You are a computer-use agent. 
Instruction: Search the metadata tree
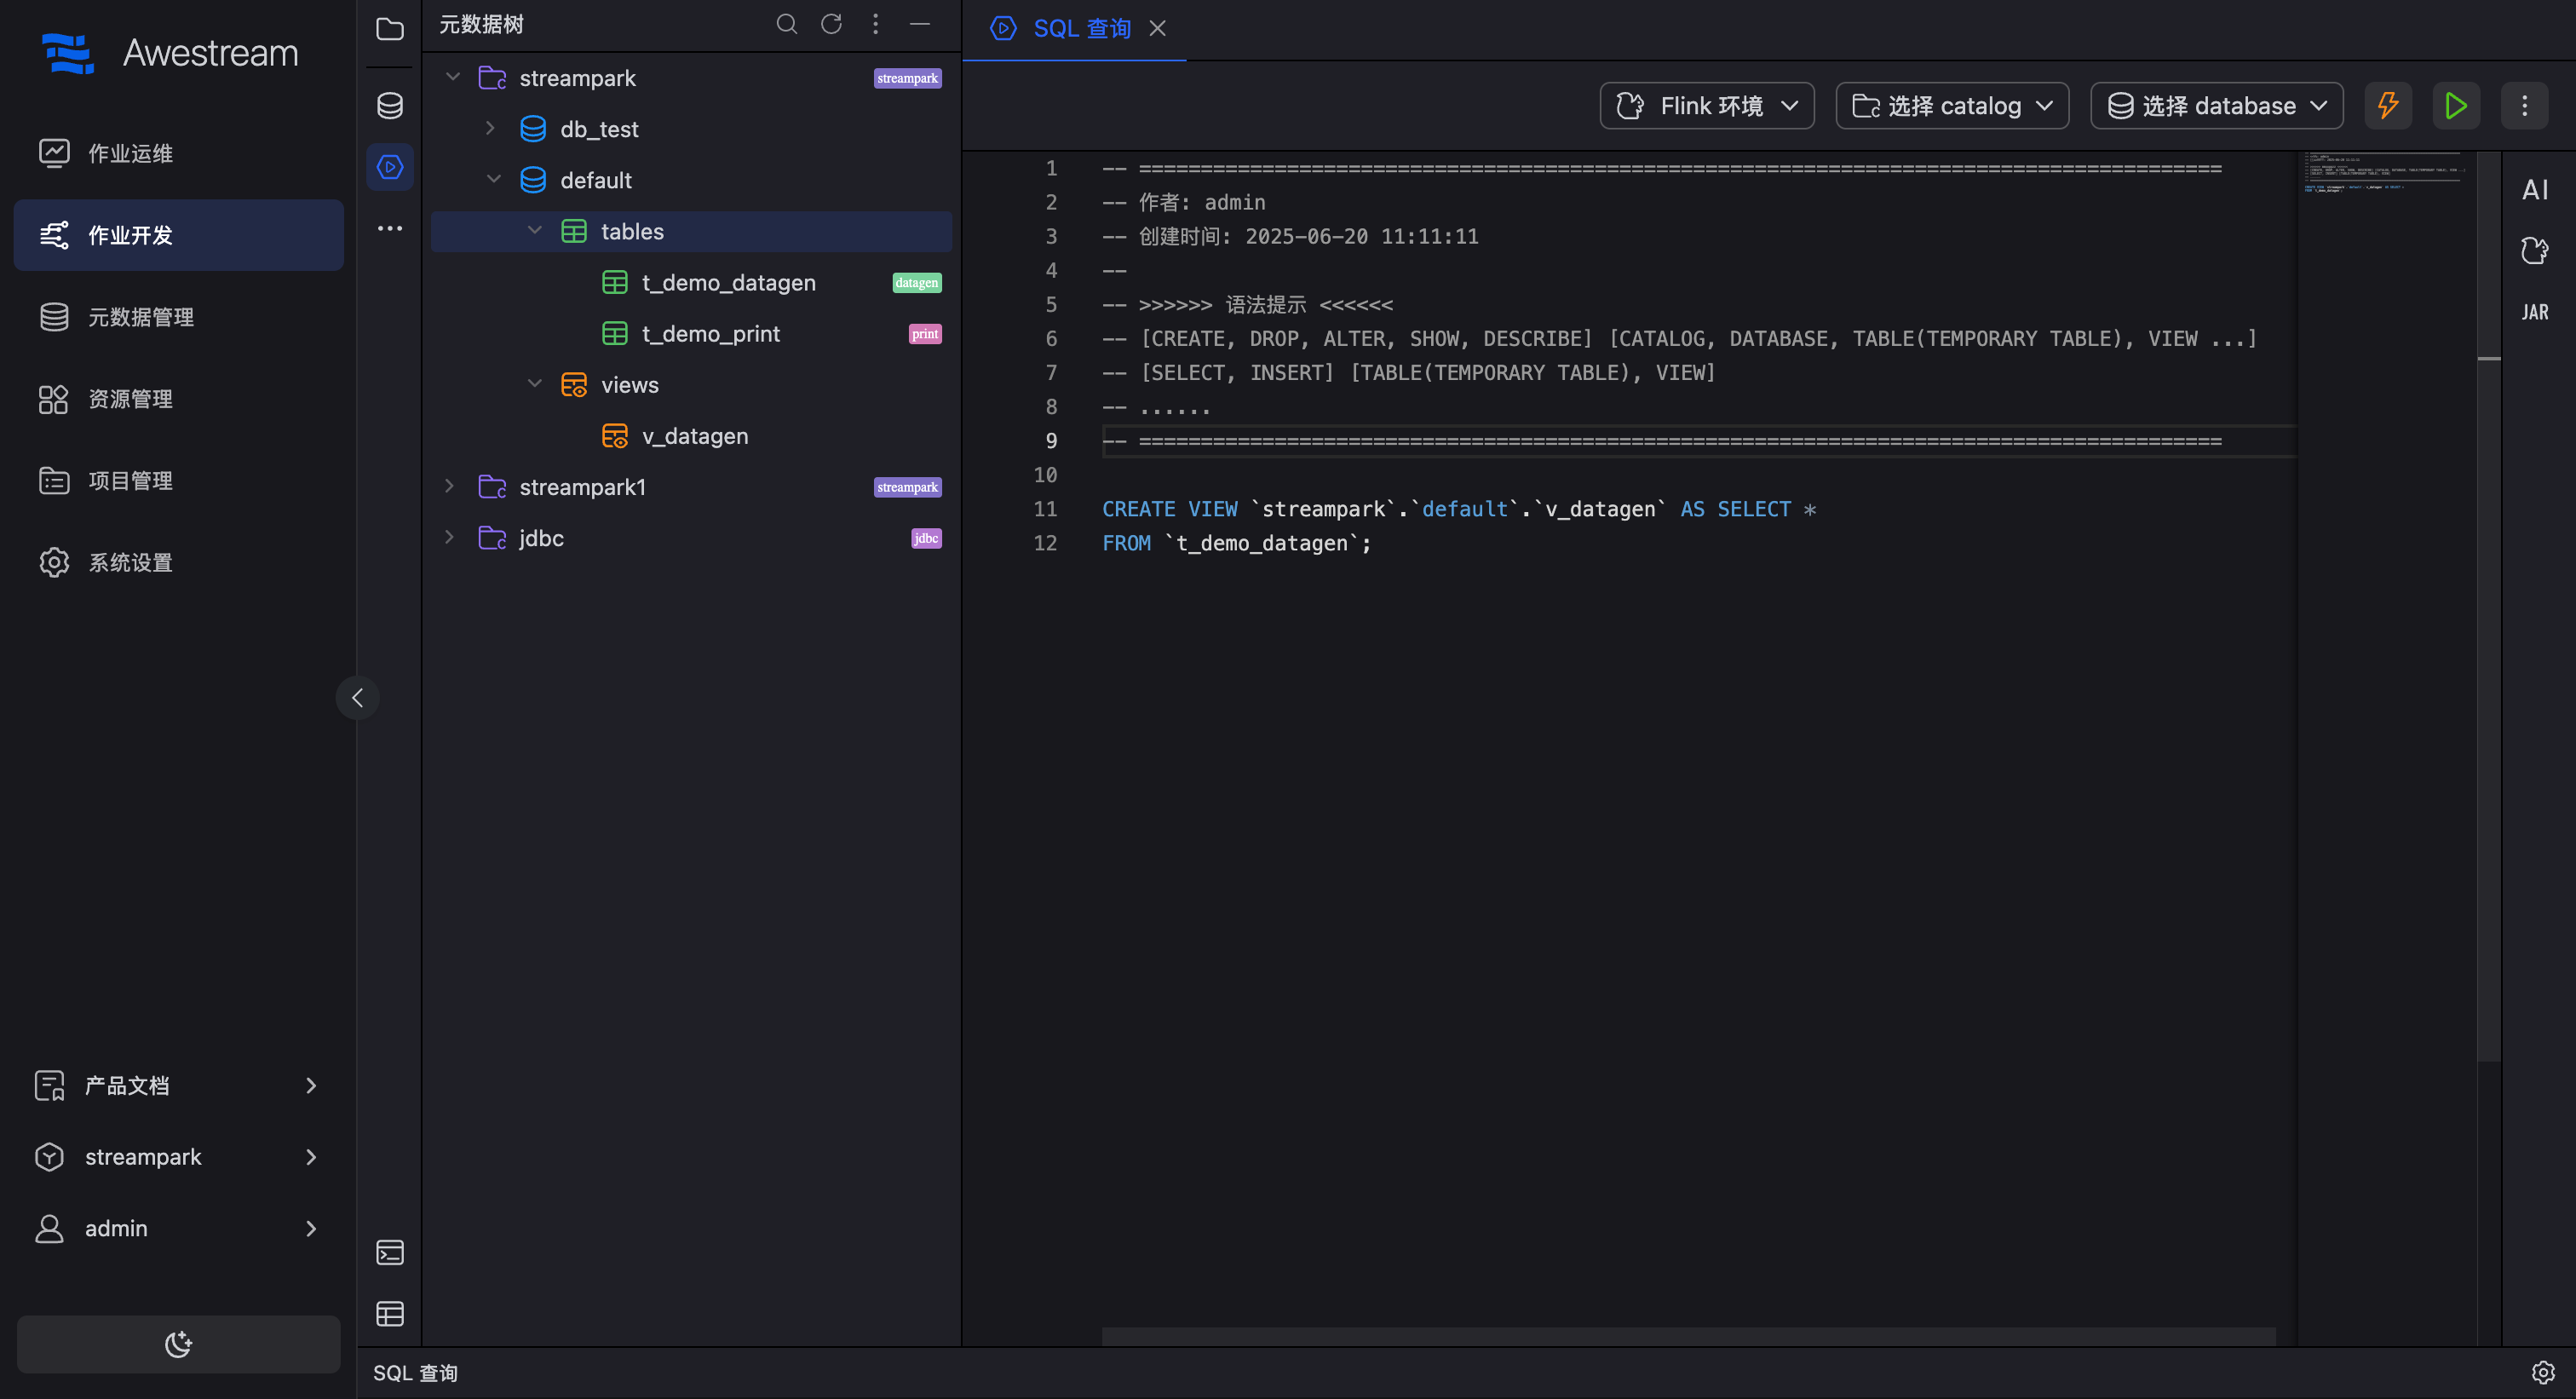pyautogui.click(x=786, y=24)
